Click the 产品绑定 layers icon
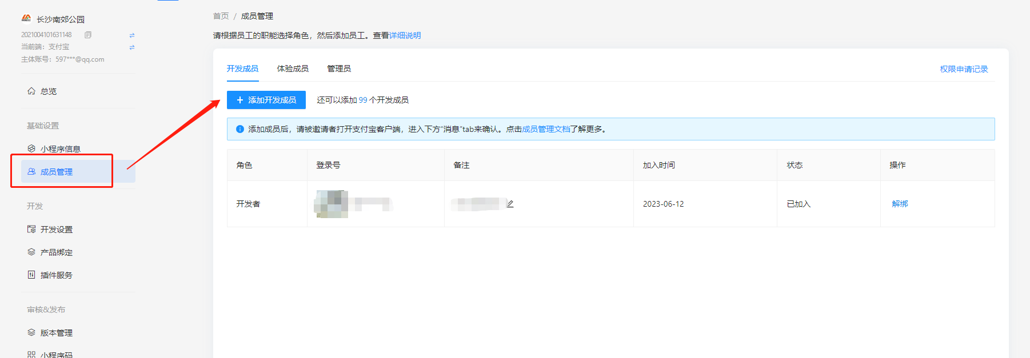Viewport: 1030px width, 358px height. (x=31, y=252)
